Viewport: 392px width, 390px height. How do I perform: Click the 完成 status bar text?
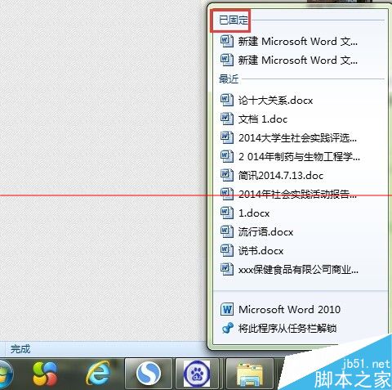pyautogui.click(x=20, y=349)
